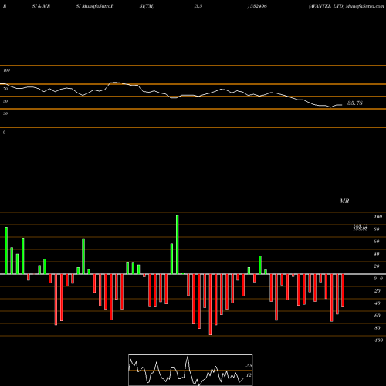
Task: Click the bar chart axis label -60
Action: click(x=377, y=316)
